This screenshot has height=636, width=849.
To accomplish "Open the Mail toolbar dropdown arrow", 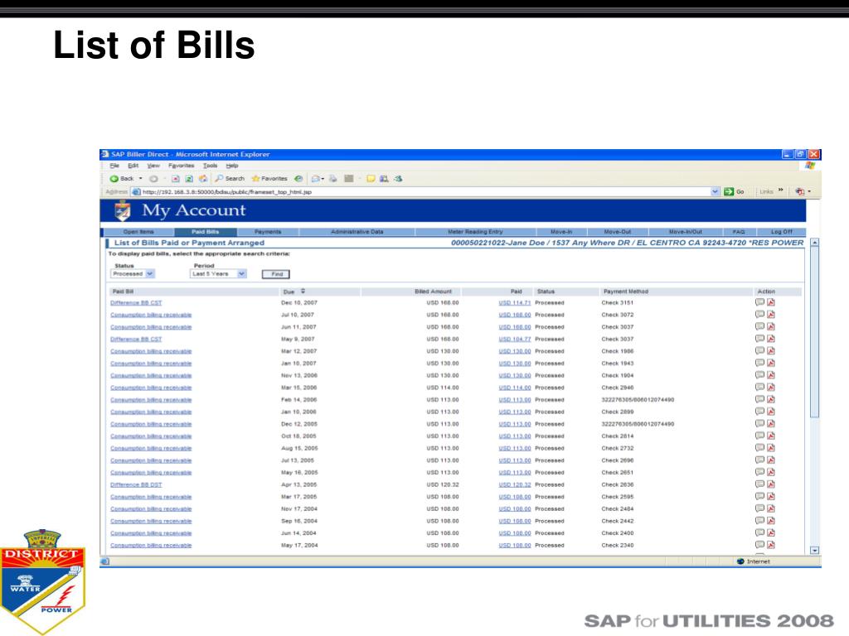I will click(323, 179).
